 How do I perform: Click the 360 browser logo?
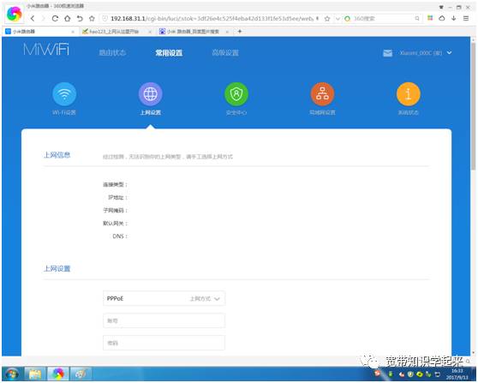coord(14,14)
